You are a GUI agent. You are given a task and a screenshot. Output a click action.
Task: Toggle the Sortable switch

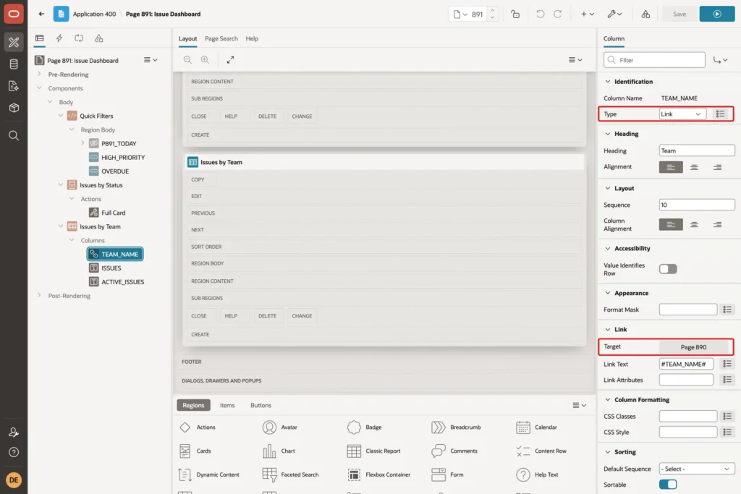pos(668,485)
